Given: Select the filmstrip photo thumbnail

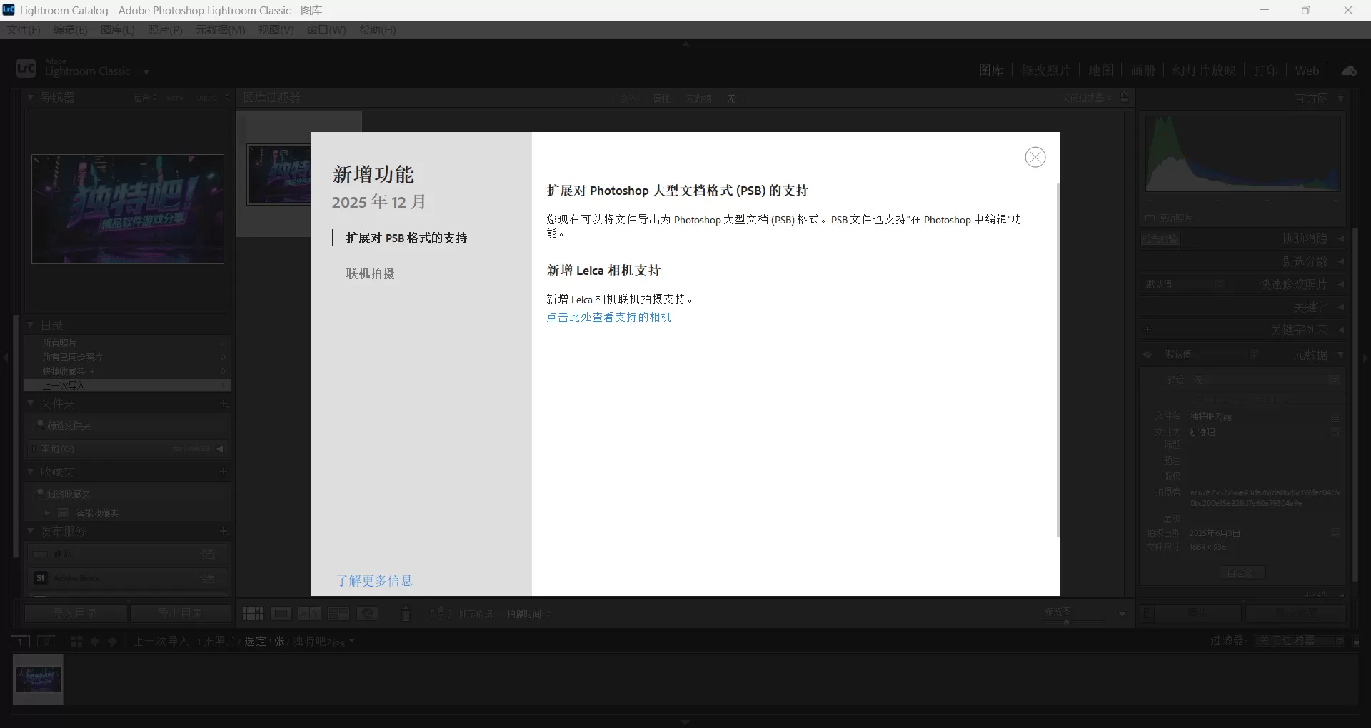Looking at the screenshot, I should click(38, 679).
